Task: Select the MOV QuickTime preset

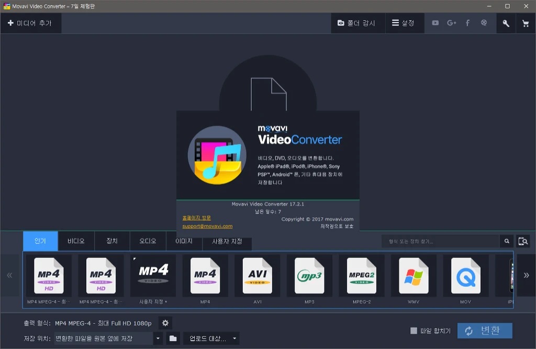Action: coord(465,279)
